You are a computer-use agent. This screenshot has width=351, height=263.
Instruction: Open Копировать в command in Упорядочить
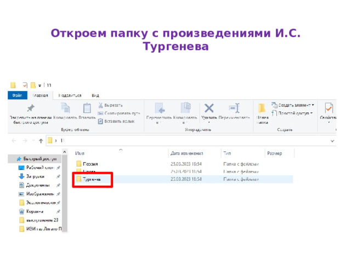pyautogui.click(x=185, y=113)
